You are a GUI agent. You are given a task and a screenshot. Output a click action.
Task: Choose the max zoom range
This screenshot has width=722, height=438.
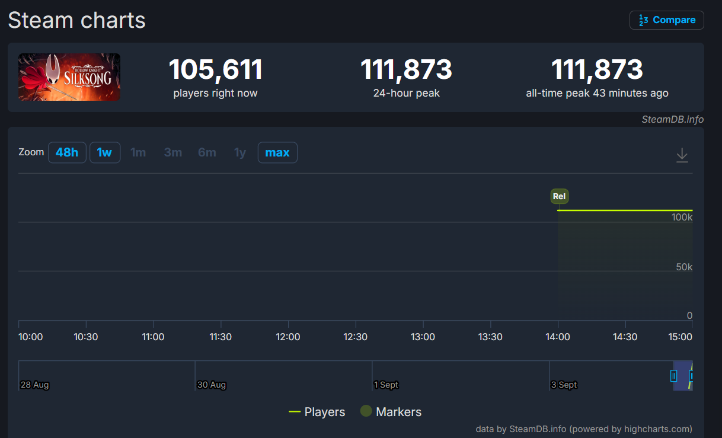click(277, 152)
